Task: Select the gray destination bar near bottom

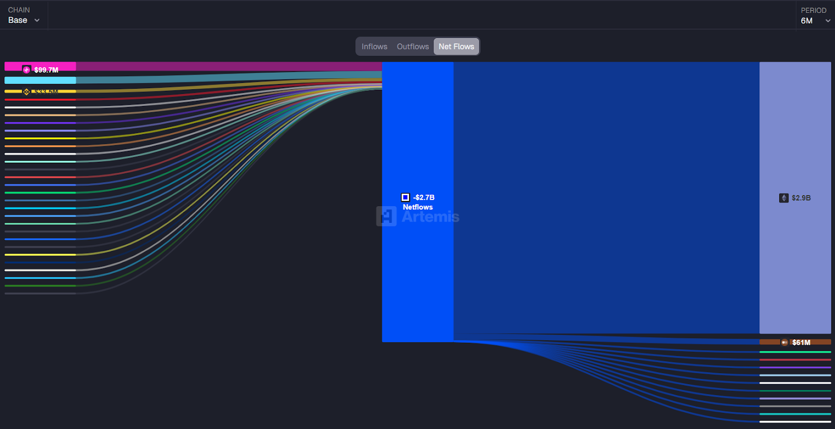Action: pos(795,406)
